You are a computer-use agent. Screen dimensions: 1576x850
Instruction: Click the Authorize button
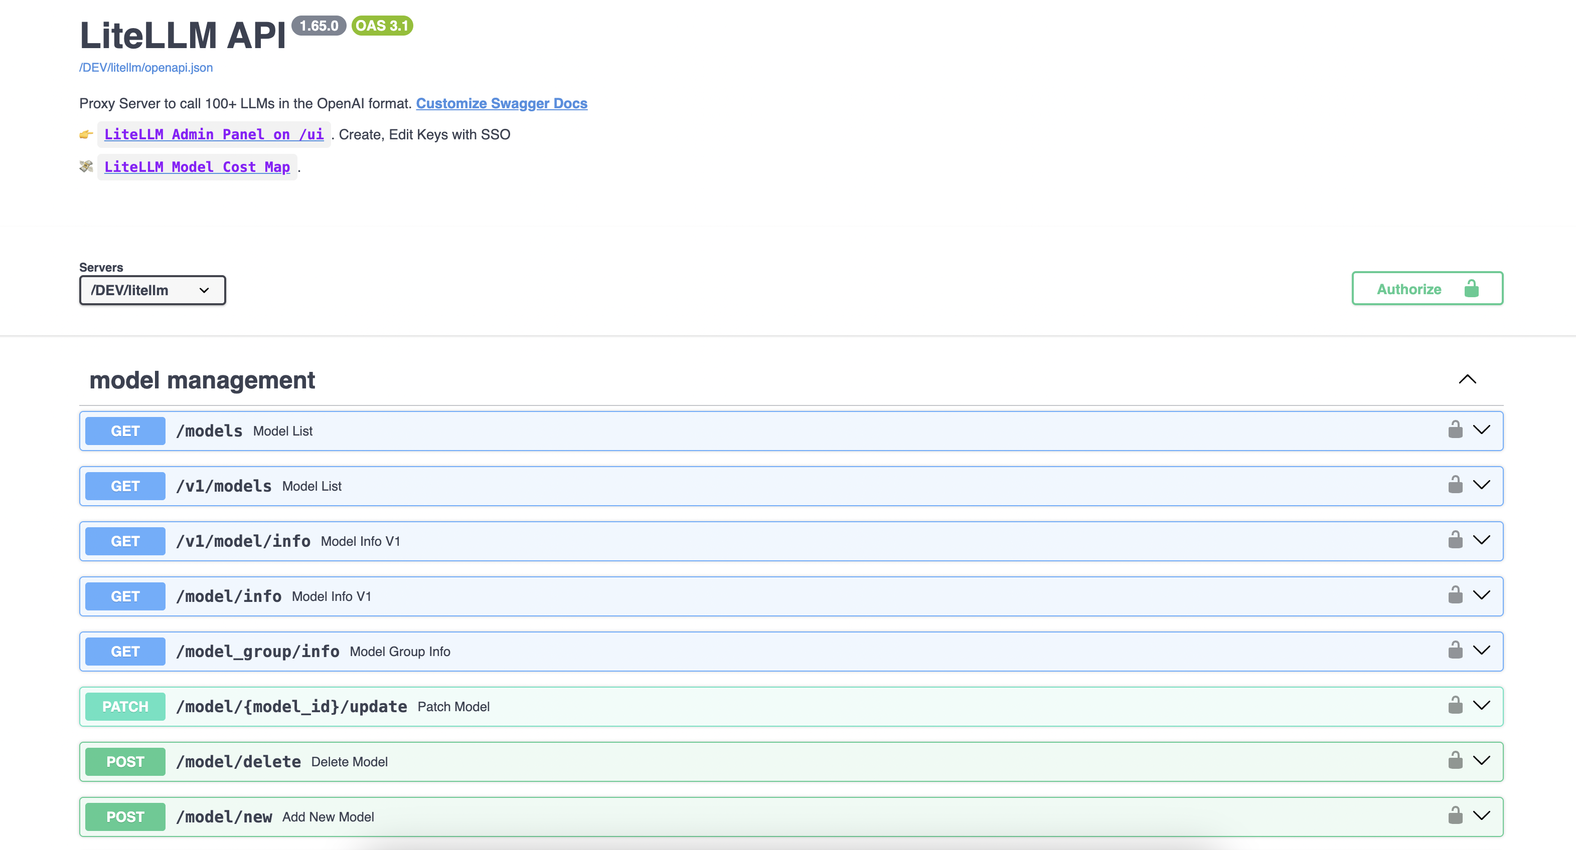1427,289
